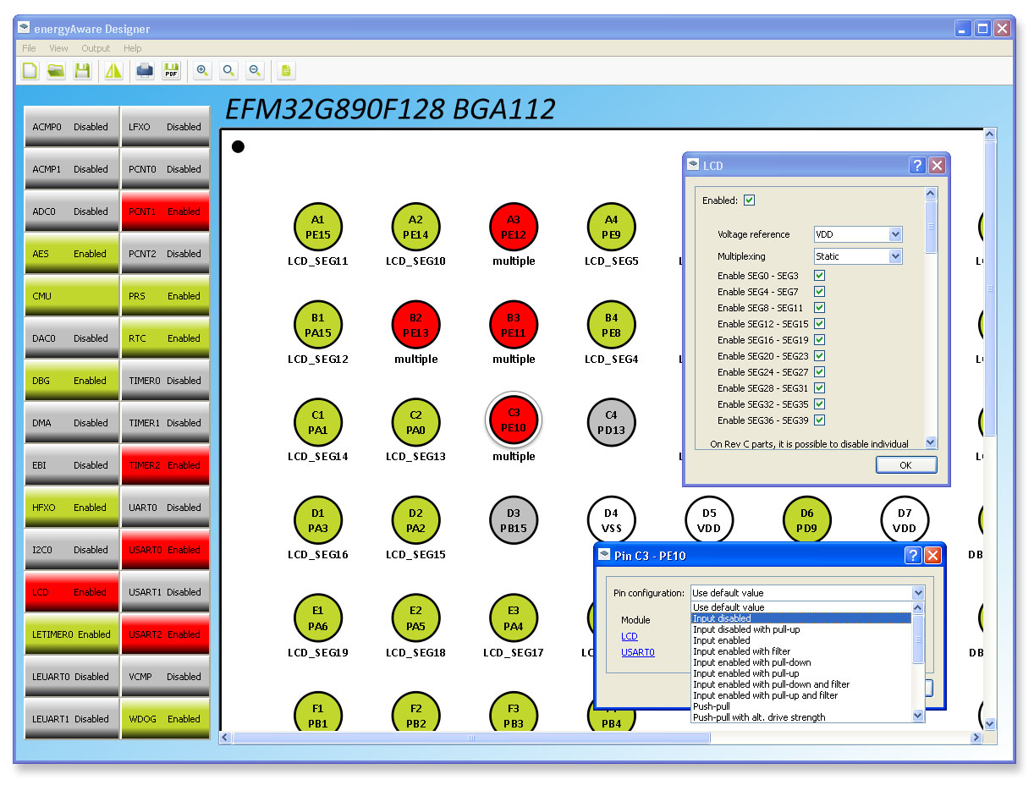Open a project with the folder icon

pos(56,71)
